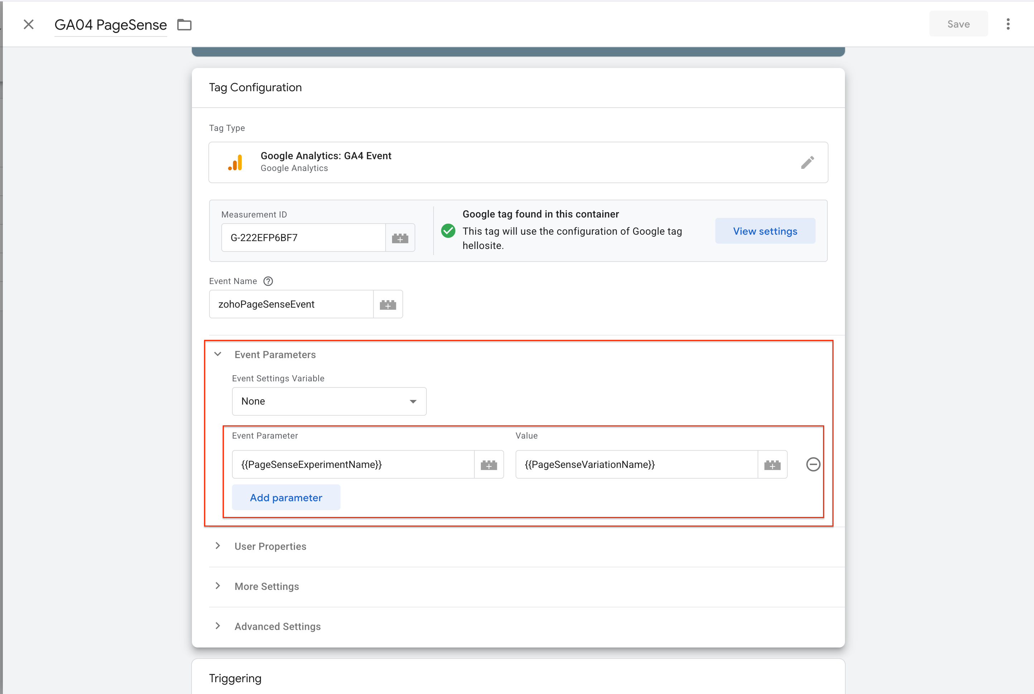
Task: Click the GA04 PageSense tag name
Action: [x=110, y=25]
